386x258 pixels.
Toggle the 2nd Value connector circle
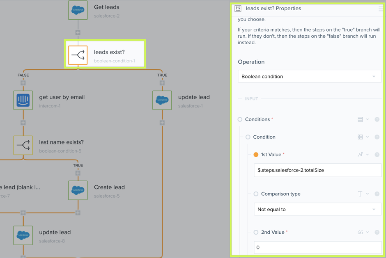pos(256,232)
